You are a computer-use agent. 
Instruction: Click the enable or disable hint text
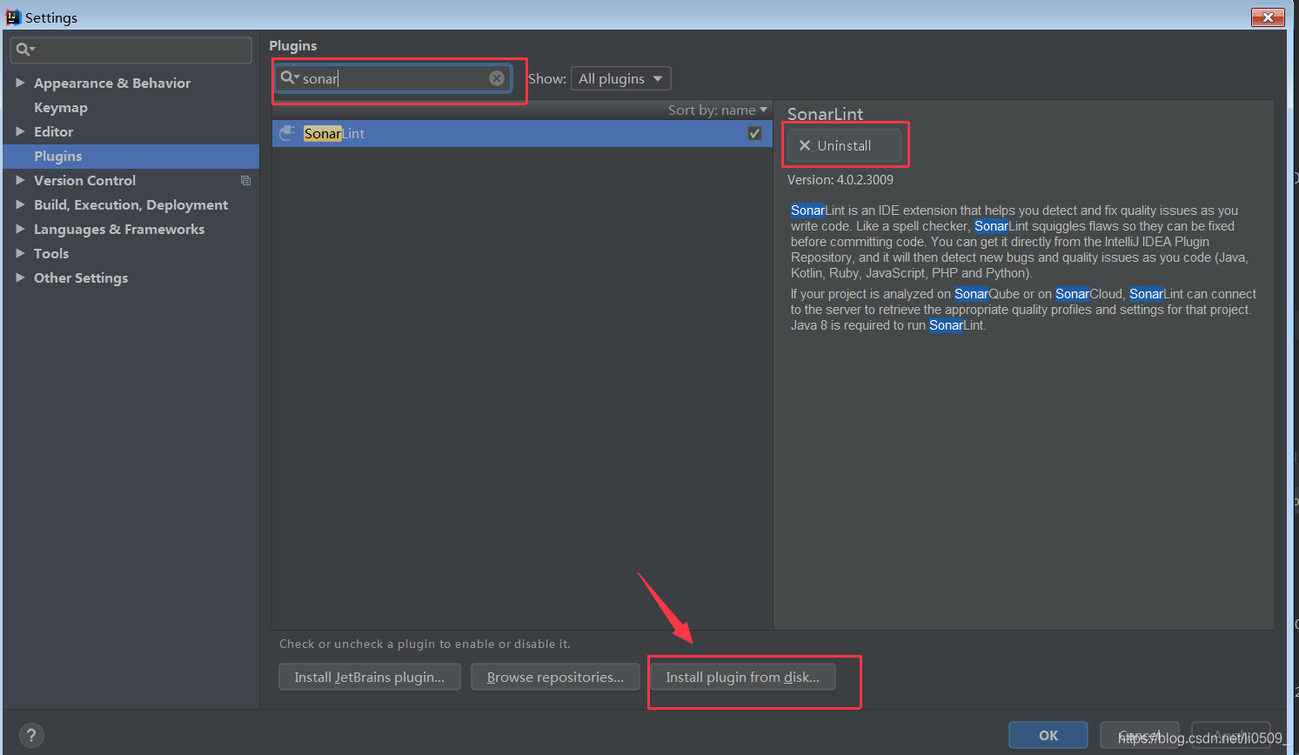(x=425, y=644)
